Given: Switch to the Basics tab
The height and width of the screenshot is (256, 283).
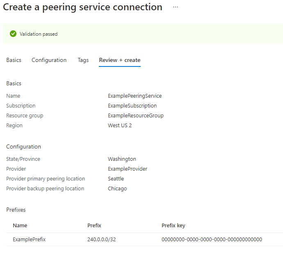Looking at the screenshot, I should (14, 60).
